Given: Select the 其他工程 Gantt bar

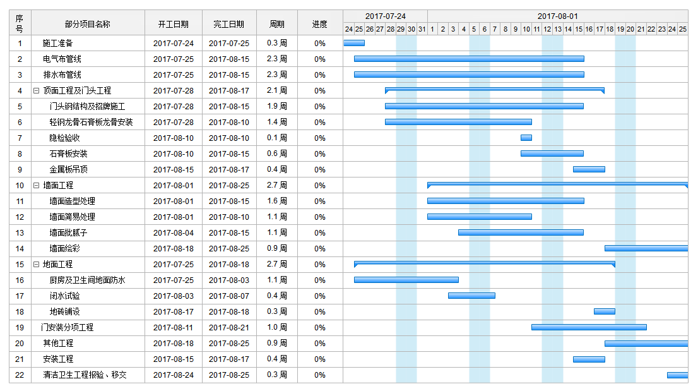Looking at the screenshot, I should click(646, 344).
